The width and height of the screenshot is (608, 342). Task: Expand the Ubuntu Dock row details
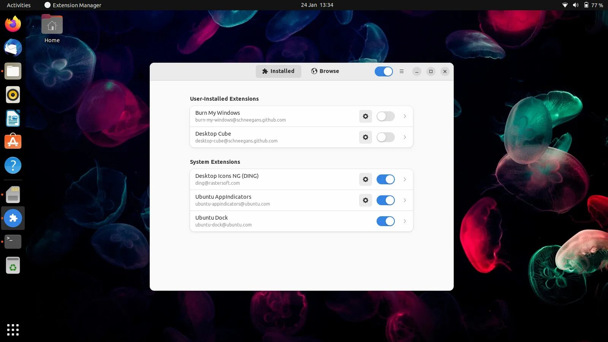(x=405, y=221)
